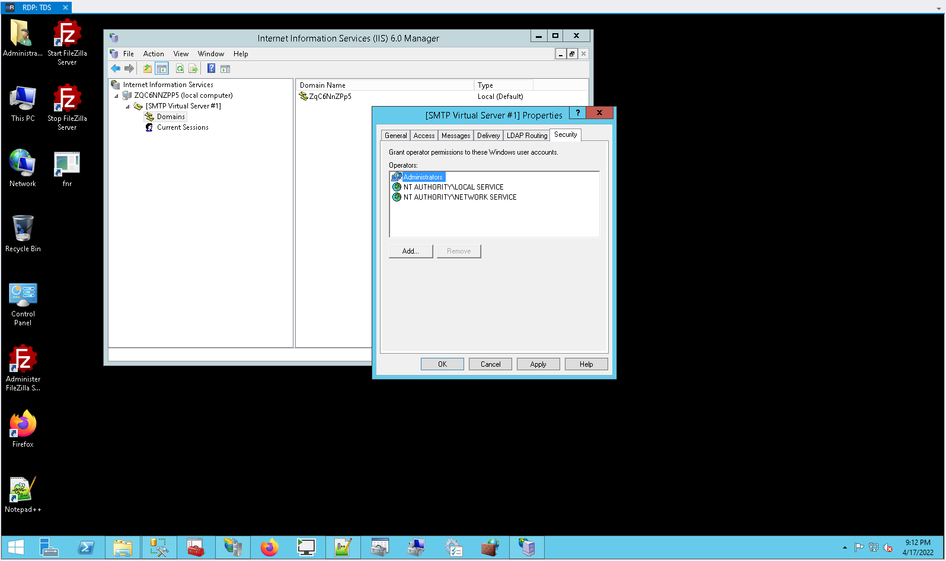
Task: Click the Add... button for operators
Action: pos(411,251)
